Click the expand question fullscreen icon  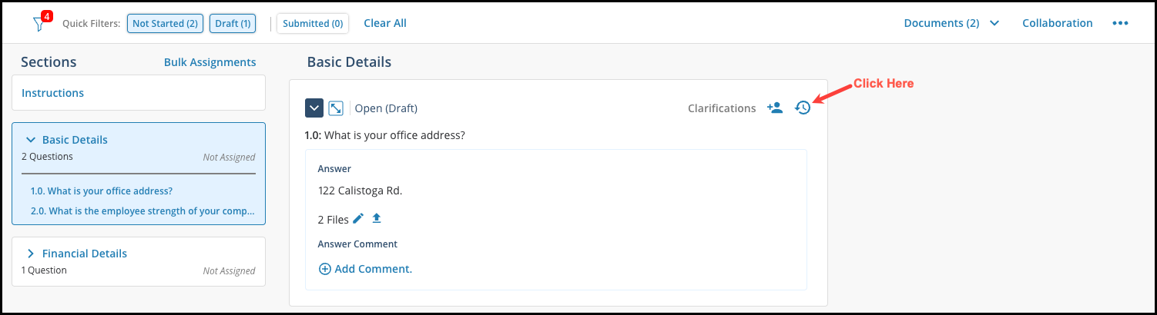pyautogui.click(x=336, y=108)
